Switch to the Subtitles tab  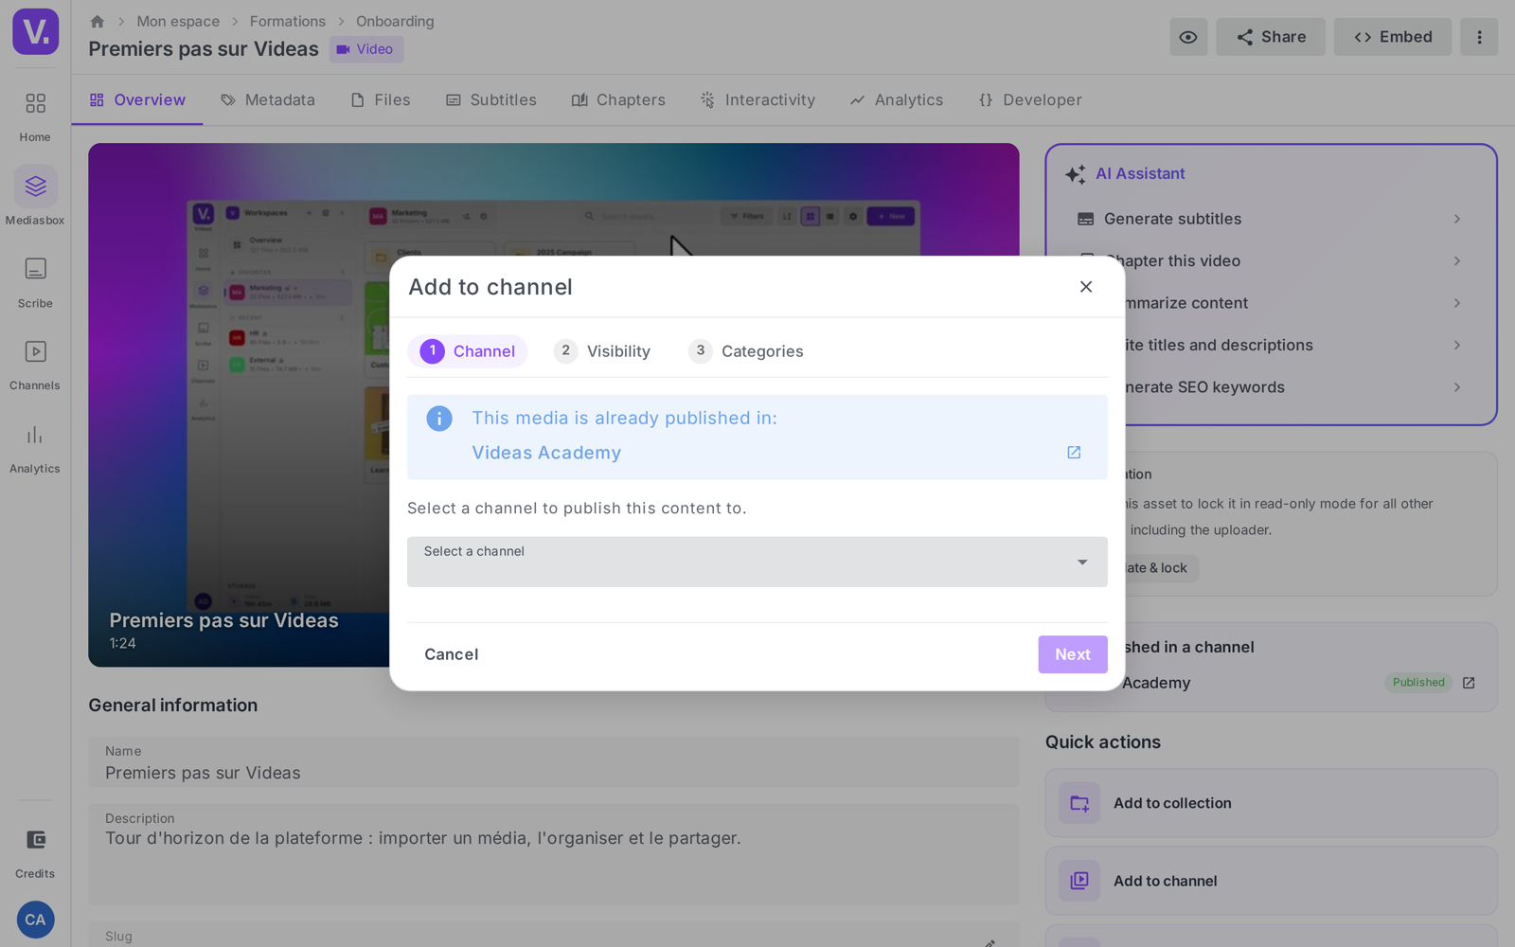[x=491, y=100]
